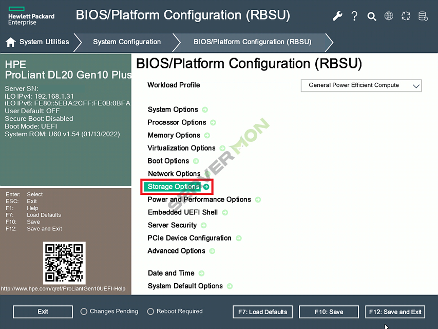The height and width of the screenshot is (329, 438).
Task: Open PCIe Device Configuration entry
Action: 189,238
